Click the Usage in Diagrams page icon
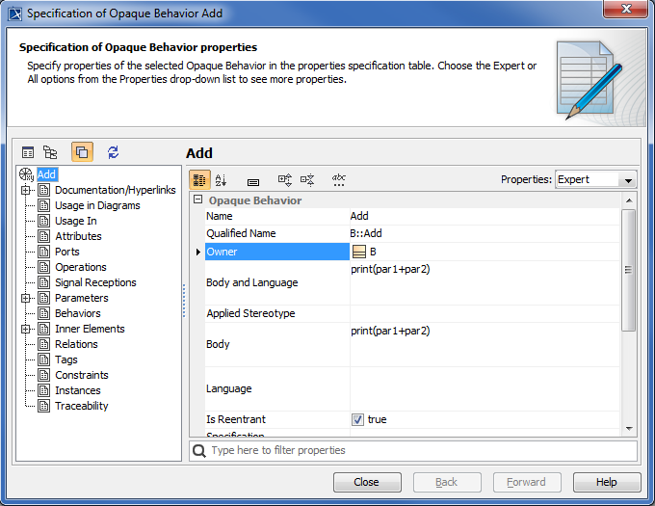The width and height of the screenshot is (655, 506). point(44,205)
